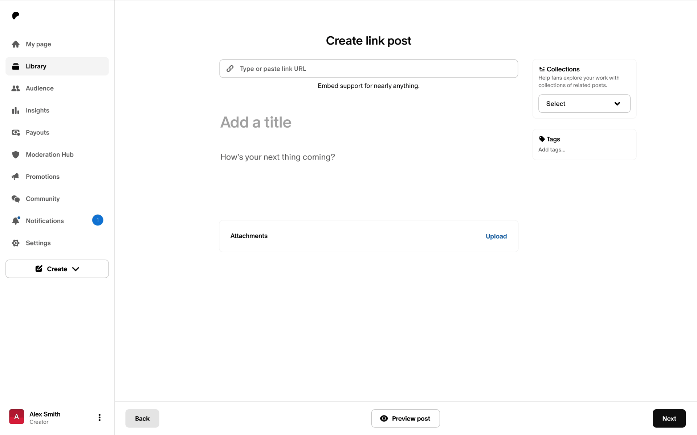Click the Add a title field
697x435 pixels.
click(368, 123)
